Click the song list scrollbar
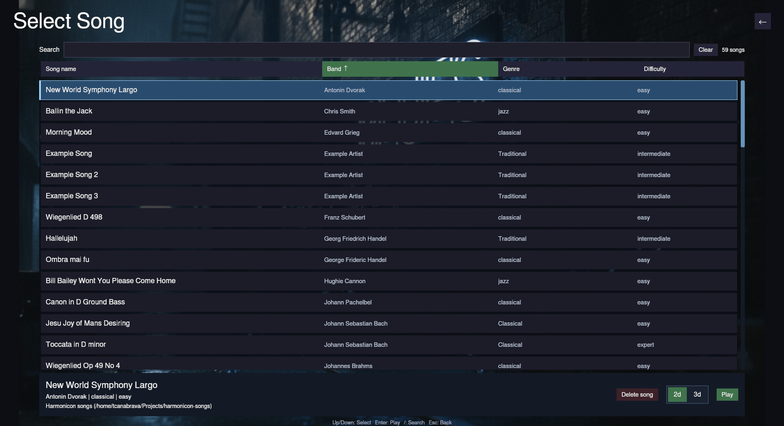This screenshot has width=784, height=426. click(x=743, y=114)
